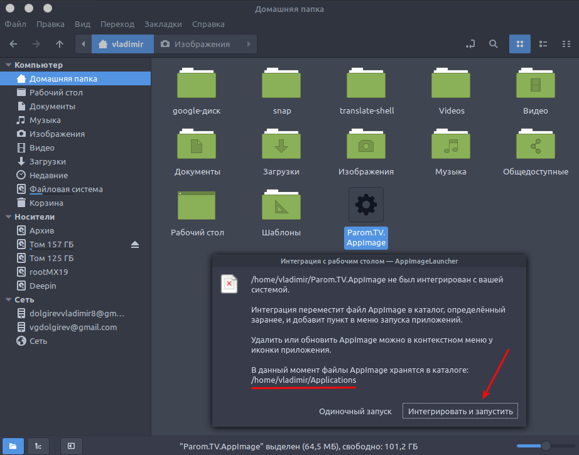Collapse the Носители section
579x455 pixels.
pyautogui.click(x=6, y=217)
